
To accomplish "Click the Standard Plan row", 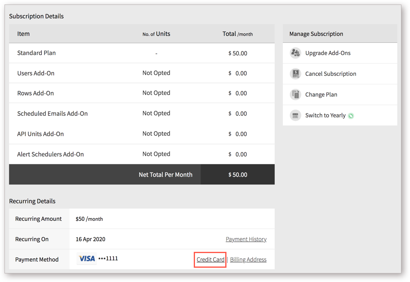I will (x=142, y=53).
